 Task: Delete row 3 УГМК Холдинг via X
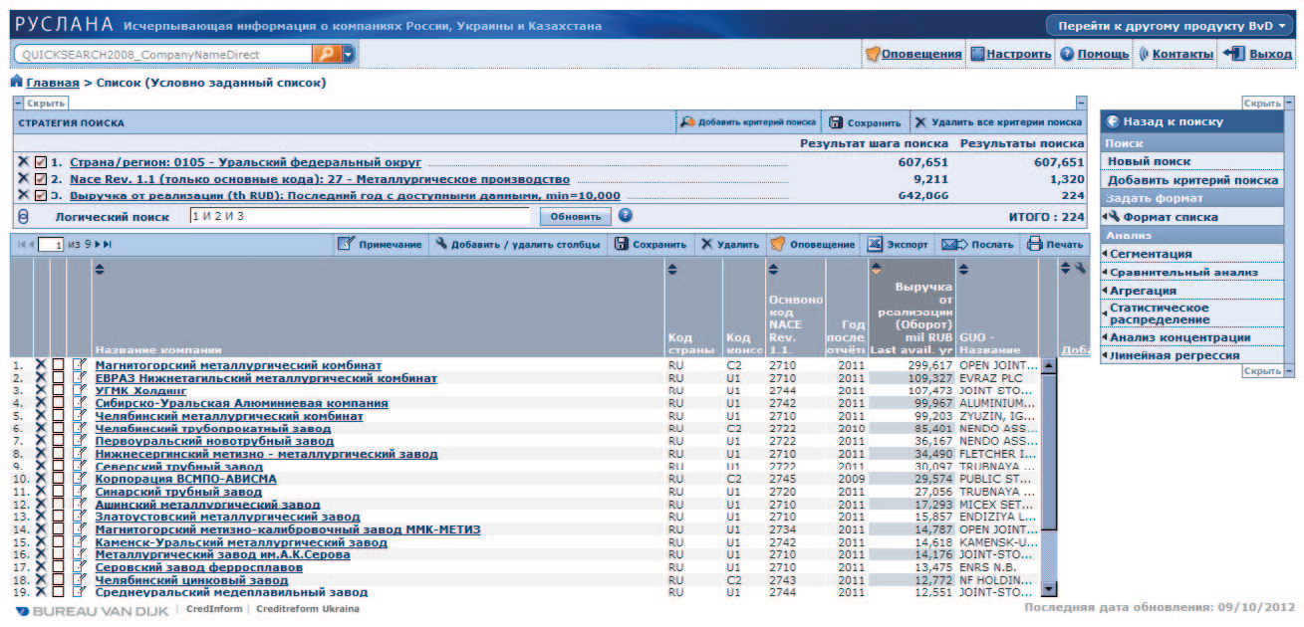(x=41, y=390)
